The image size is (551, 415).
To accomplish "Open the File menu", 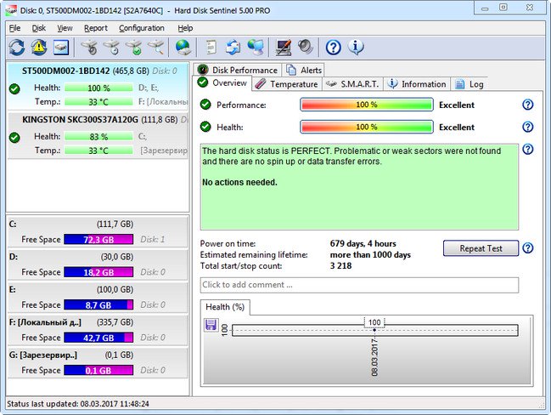I will (x=14, y=28).
